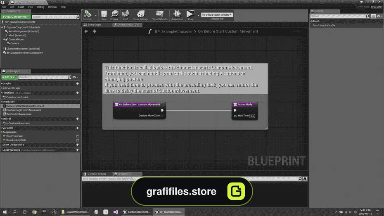The height and width of the screenshot is (216, 384).
Task: Switch to On Before Start Cu tab
Action: [x=127, y=25]
